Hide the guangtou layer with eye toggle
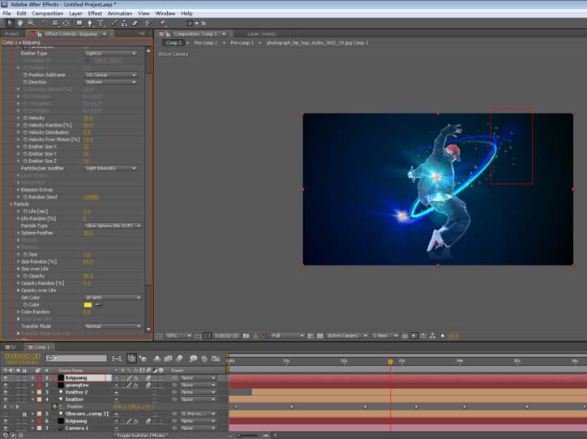The image size is (587, 439). 5,385
